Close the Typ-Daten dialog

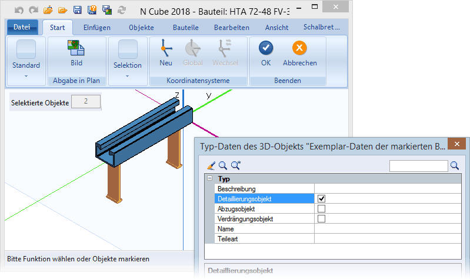click(457, 144)
